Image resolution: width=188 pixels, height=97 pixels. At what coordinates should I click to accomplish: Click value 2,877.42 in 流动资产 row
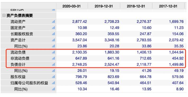click(79, 22)
